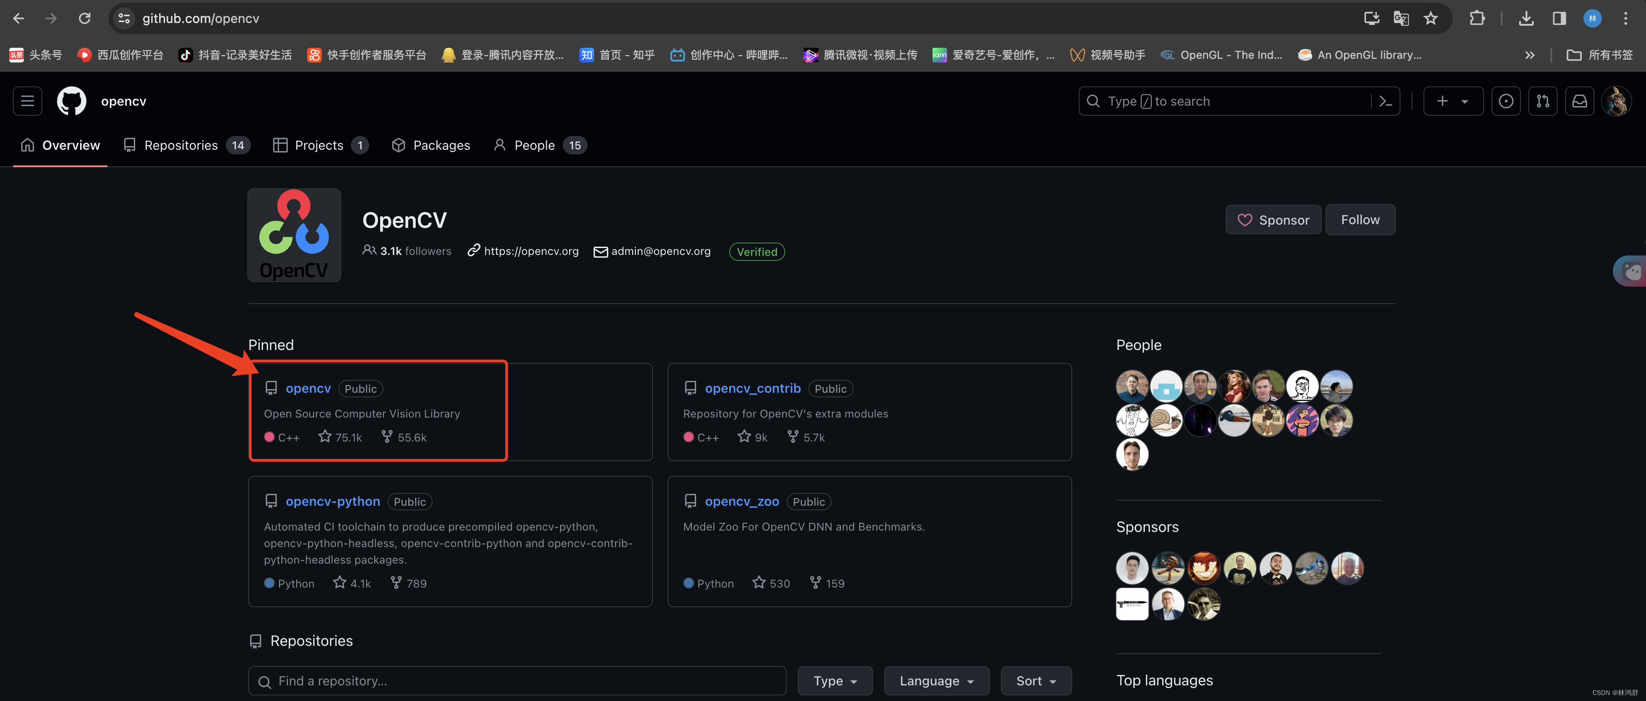The image size is (1646, 701).
Task: Open the command palette icon
Action: coord(1385,101)
